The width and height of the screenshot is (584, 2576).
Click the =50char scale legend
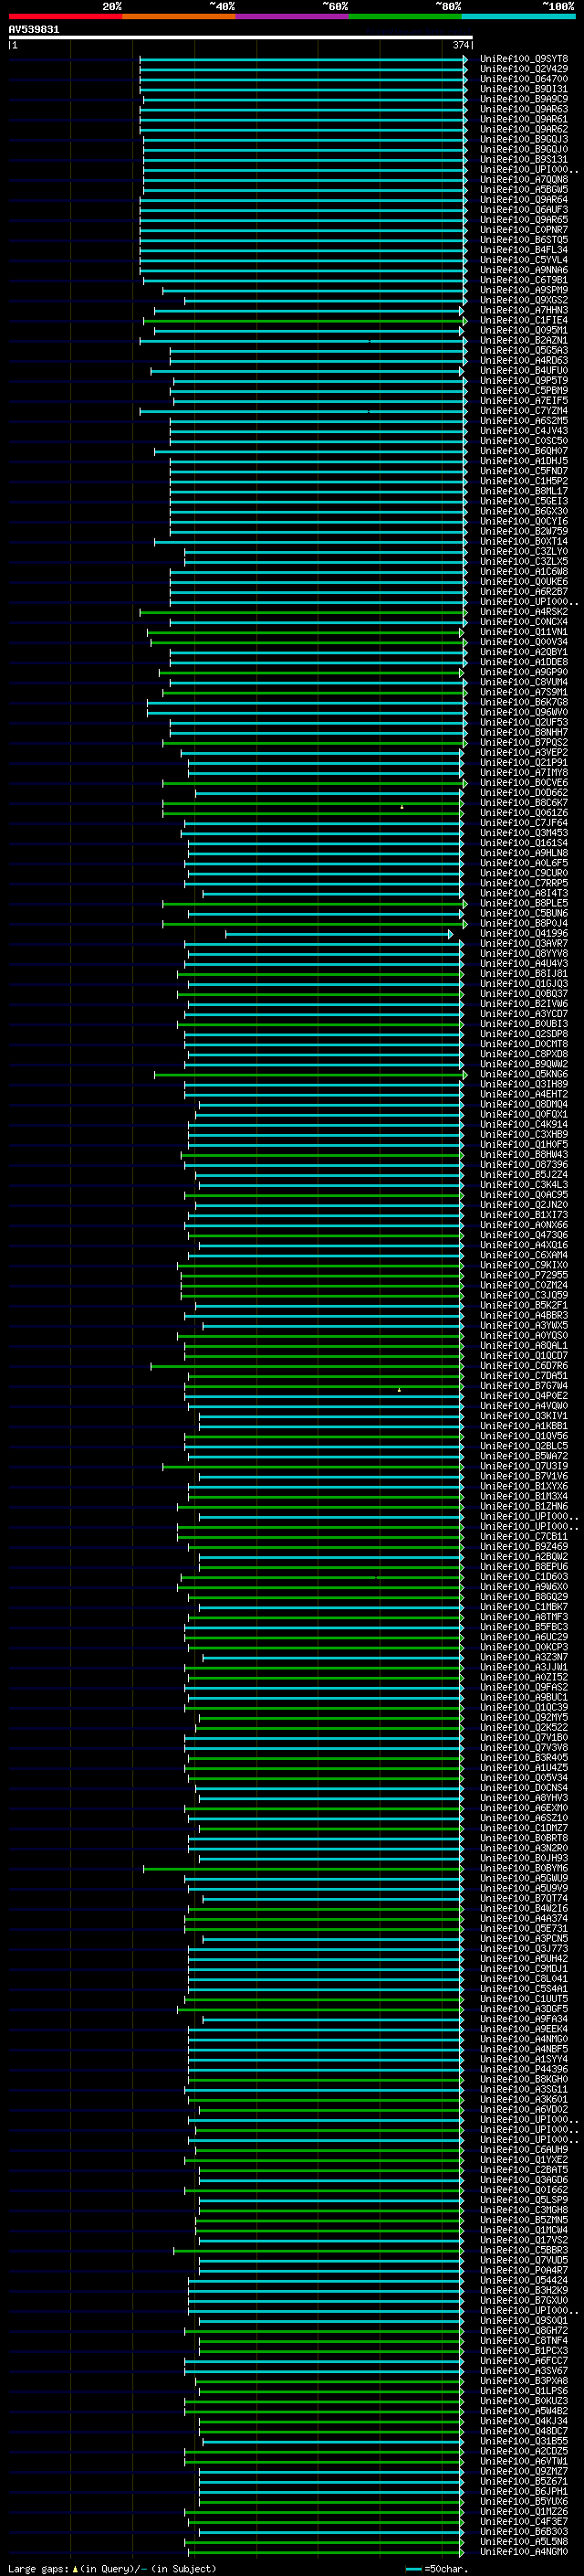pyautogui.click(x=435, y=2569)
